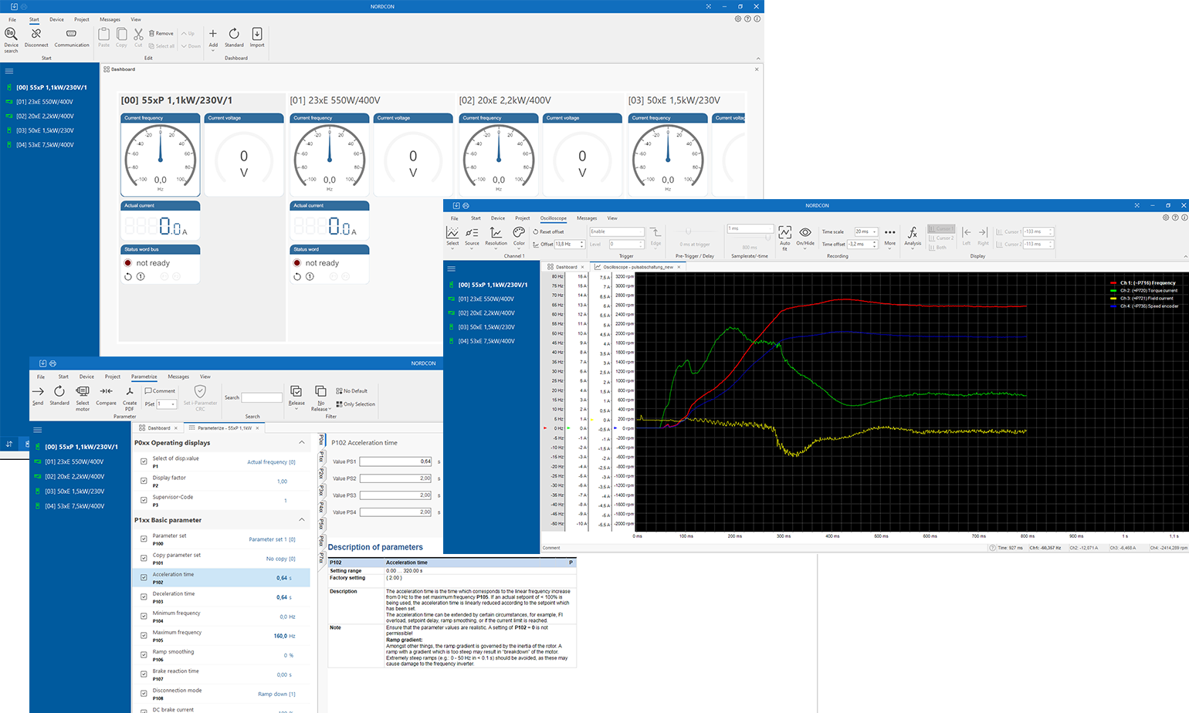Click the Only Selection filter button
The image size is (1189, 713).
pyautogui.click(x=356, y=404)
